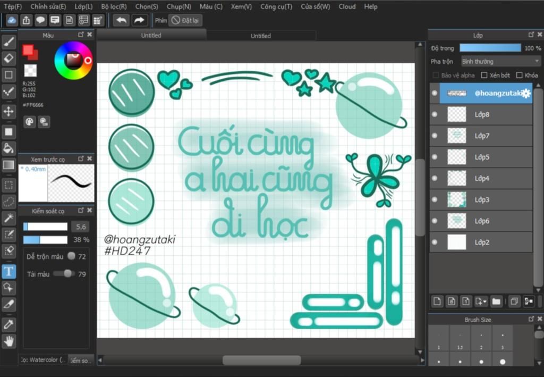Switch to the second Untitled tab

click(x=260, y=36)
